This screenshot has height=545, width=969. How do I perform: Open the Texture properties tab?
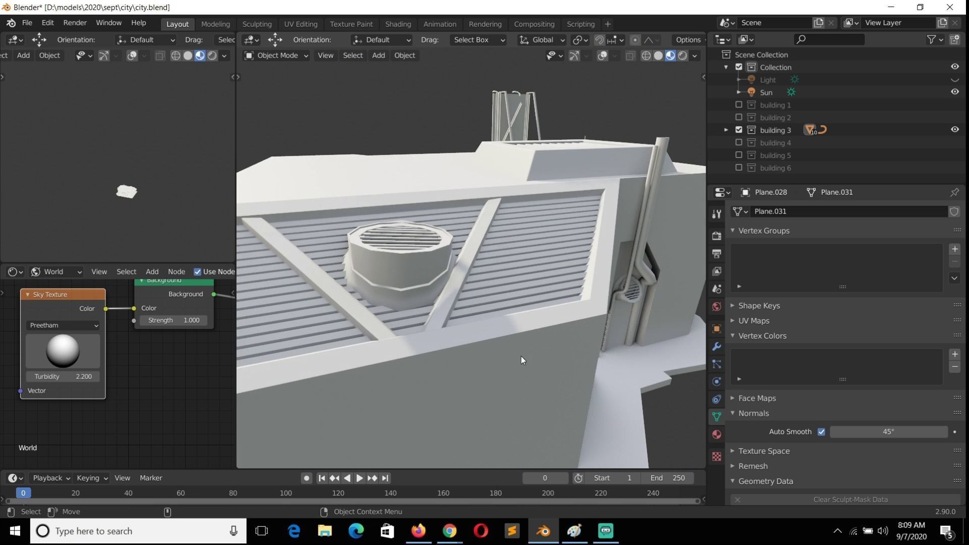[716, 456]
